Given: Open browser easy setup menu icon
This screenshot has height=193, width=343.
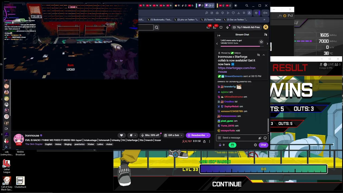Looking at the screenshot, I should [244, 13].
